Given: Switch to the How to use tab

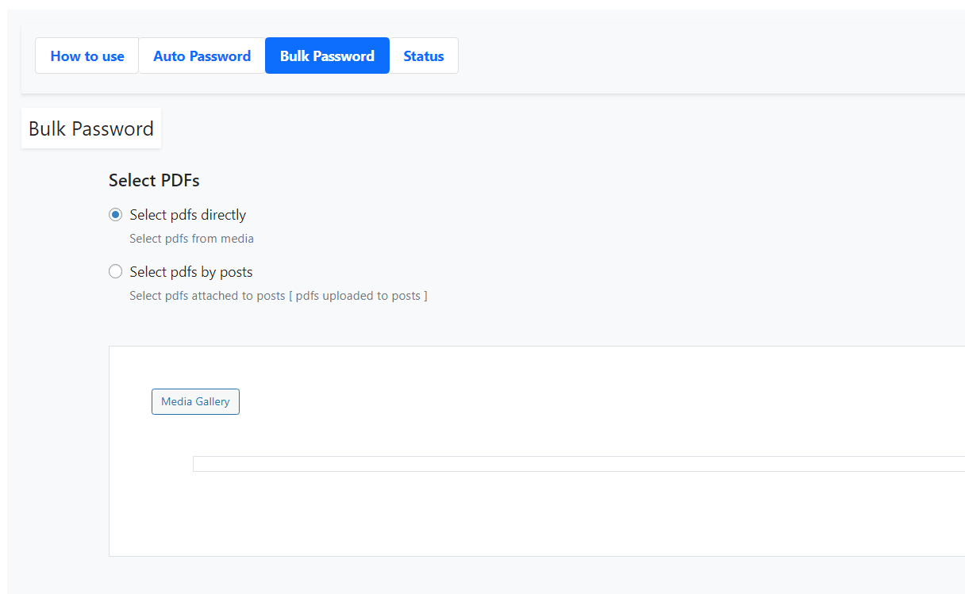Looking at the screenshot, I should pyautogui.click(x=87, y=56).
